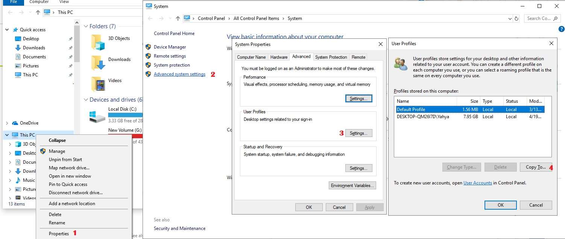Collapse the Folders (7) section
Viewport: 565px width, 239px height.
point(85,26)
